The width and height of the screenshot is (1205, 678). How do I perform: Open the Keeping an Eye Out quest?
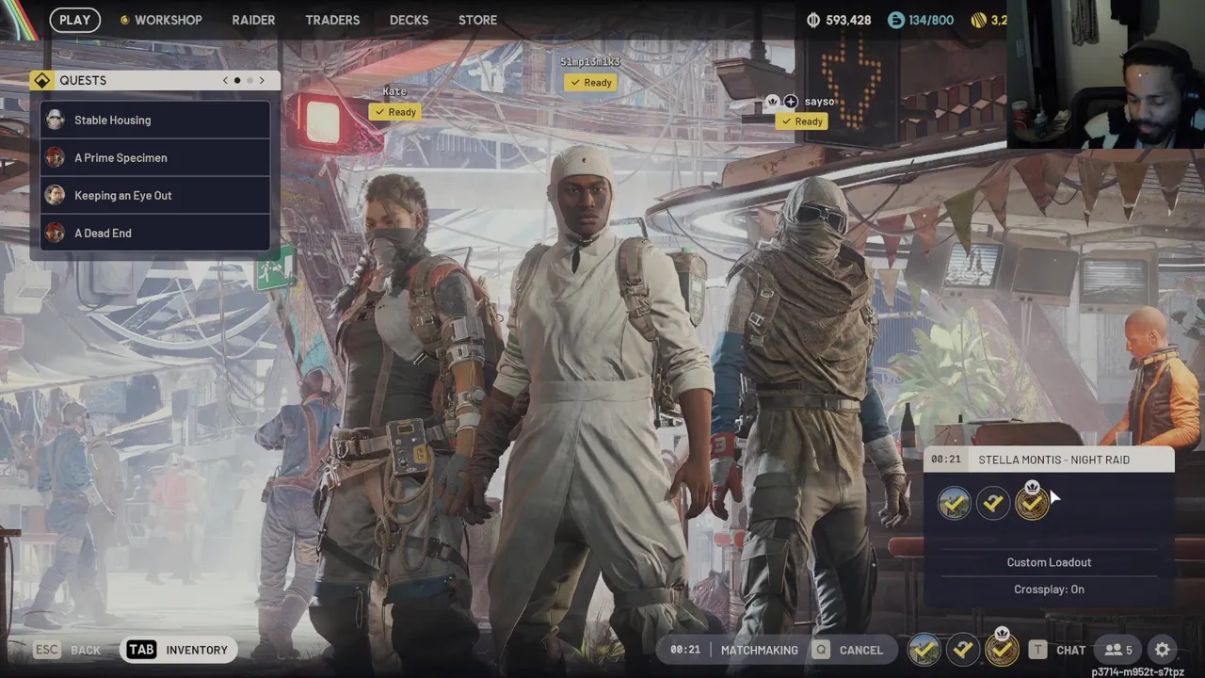pyautogui.click(x=155, y=195)
